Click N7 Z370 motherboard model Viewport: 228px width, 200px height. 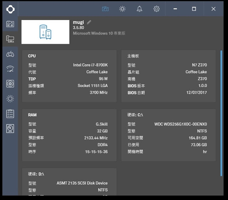[199, 65]
